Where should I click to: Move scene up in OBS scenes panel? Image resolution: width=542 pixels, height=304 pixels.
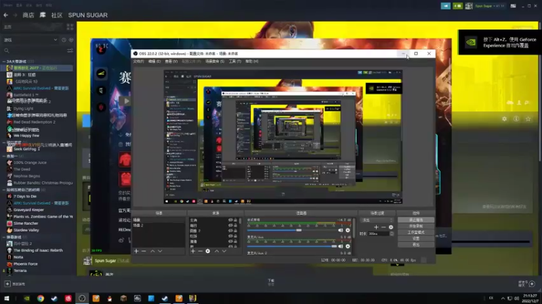pyautogui.click(x=152, y=251)
